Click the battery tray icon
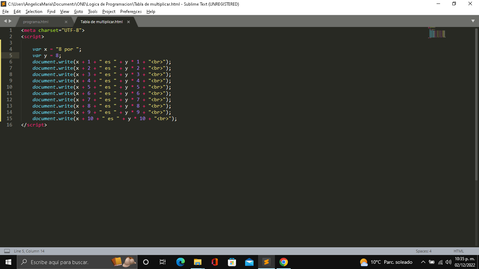 coord(432,262)
